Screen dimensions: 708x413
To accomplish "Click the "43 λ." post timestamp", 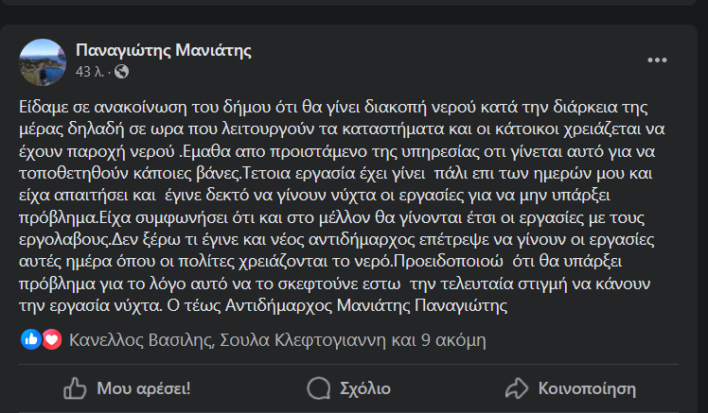I will pyautogui.click(x=91, y=72).
